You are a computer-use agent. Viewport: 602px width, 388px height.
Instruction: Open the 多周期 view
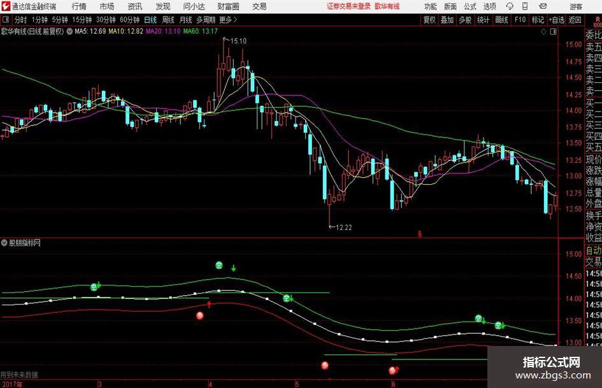(206, 20)
